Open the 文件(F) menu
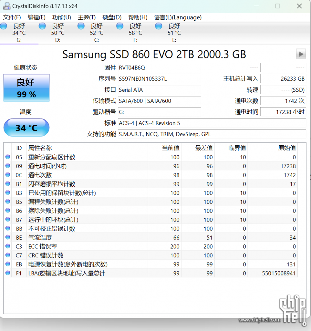Image resolution: width=311 pixels, height=331 pixels. click(x=12, y=17)
